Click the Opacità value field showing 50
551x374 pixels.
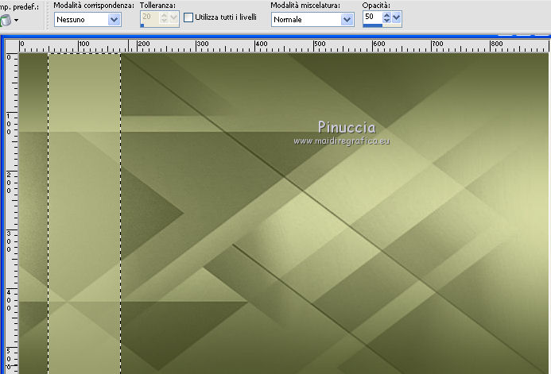point(372,17)
